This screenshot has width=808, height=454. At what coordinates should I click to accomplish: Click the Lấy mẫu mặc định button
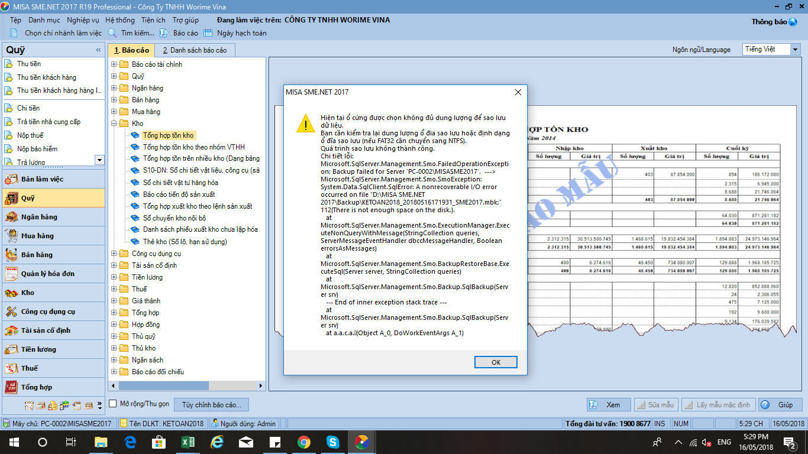tap(719, 405)
